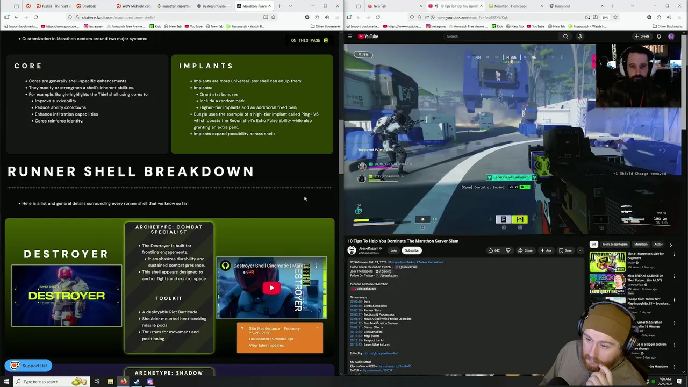Click the Support Us button

coord(28,365)
